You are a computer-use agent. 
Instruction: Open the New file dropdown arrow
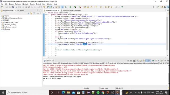coord(4,7)
